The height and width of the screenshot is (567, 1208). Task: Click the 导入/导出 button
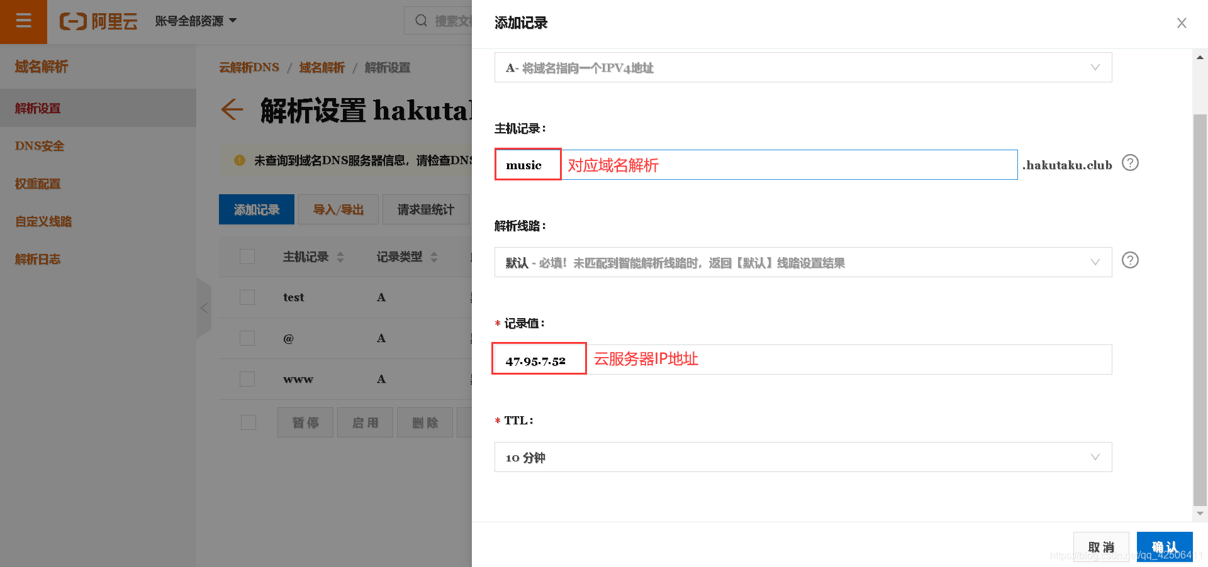tap(338, 209)
